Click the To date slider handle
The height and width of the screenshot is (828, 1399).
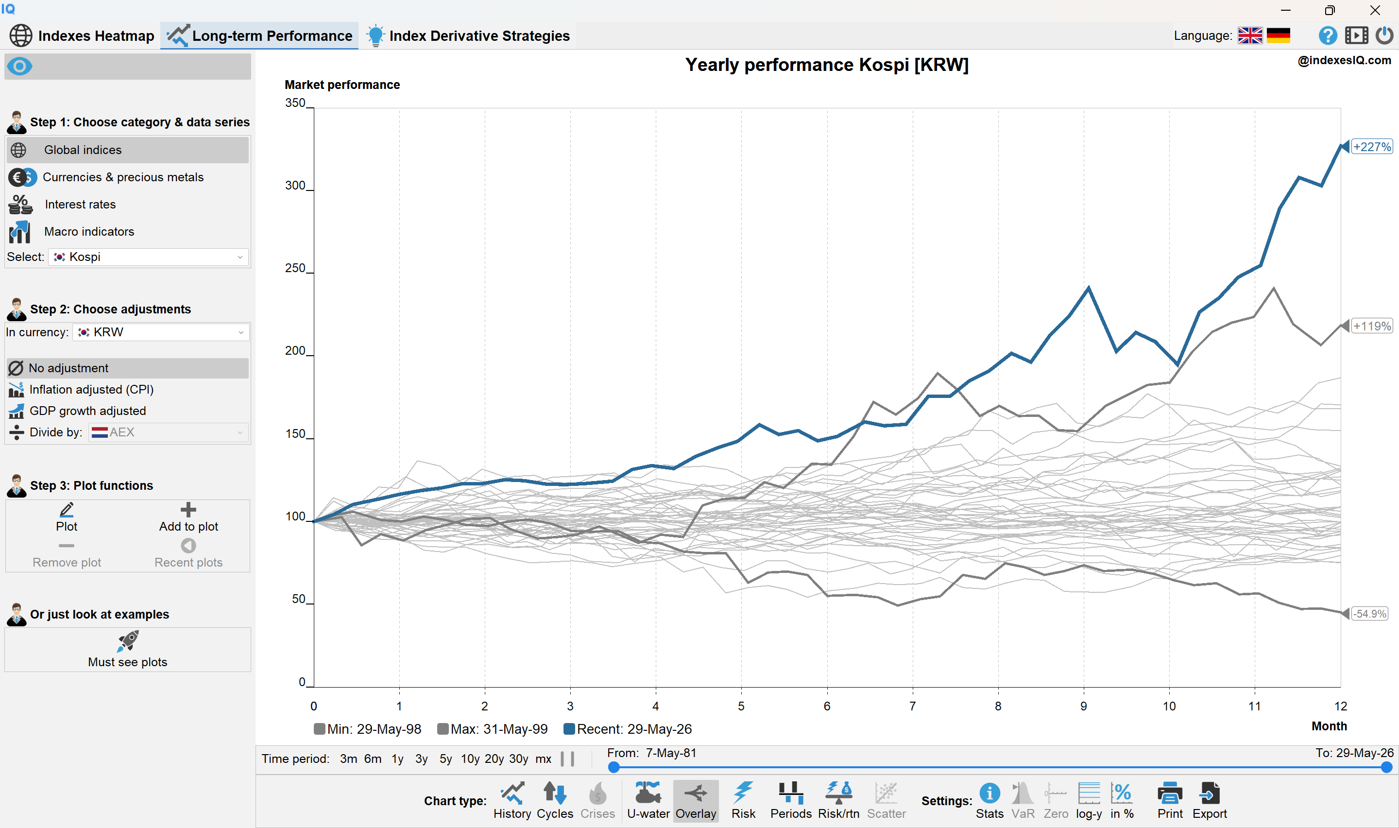point(1386,767)
